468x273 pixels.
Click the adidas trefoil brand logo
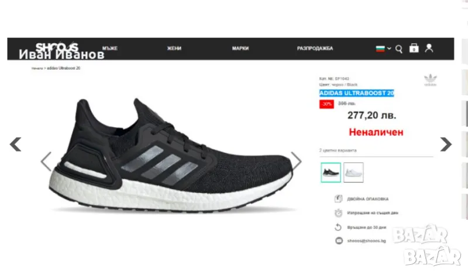[x=430, y=80]
